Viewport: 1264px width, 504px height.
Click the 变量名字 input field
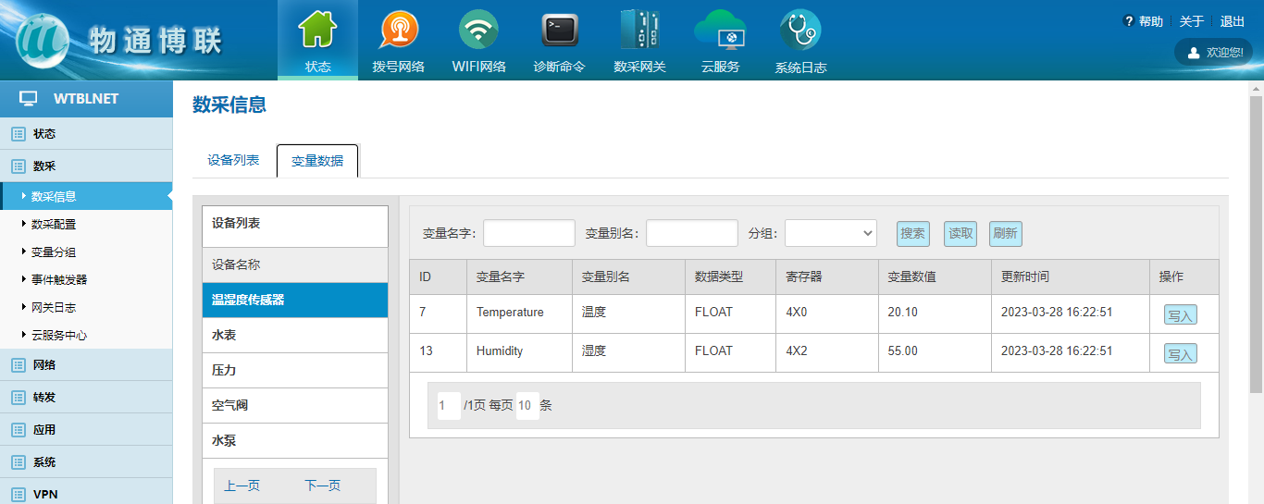[528, 233]
